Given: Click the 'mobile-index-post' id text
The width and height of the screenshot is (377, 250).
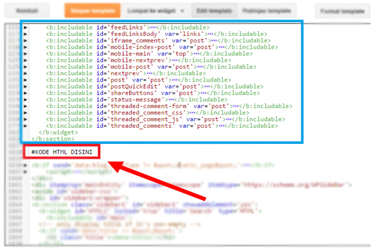Looking at the screenshot, I should tap(141, 47).
